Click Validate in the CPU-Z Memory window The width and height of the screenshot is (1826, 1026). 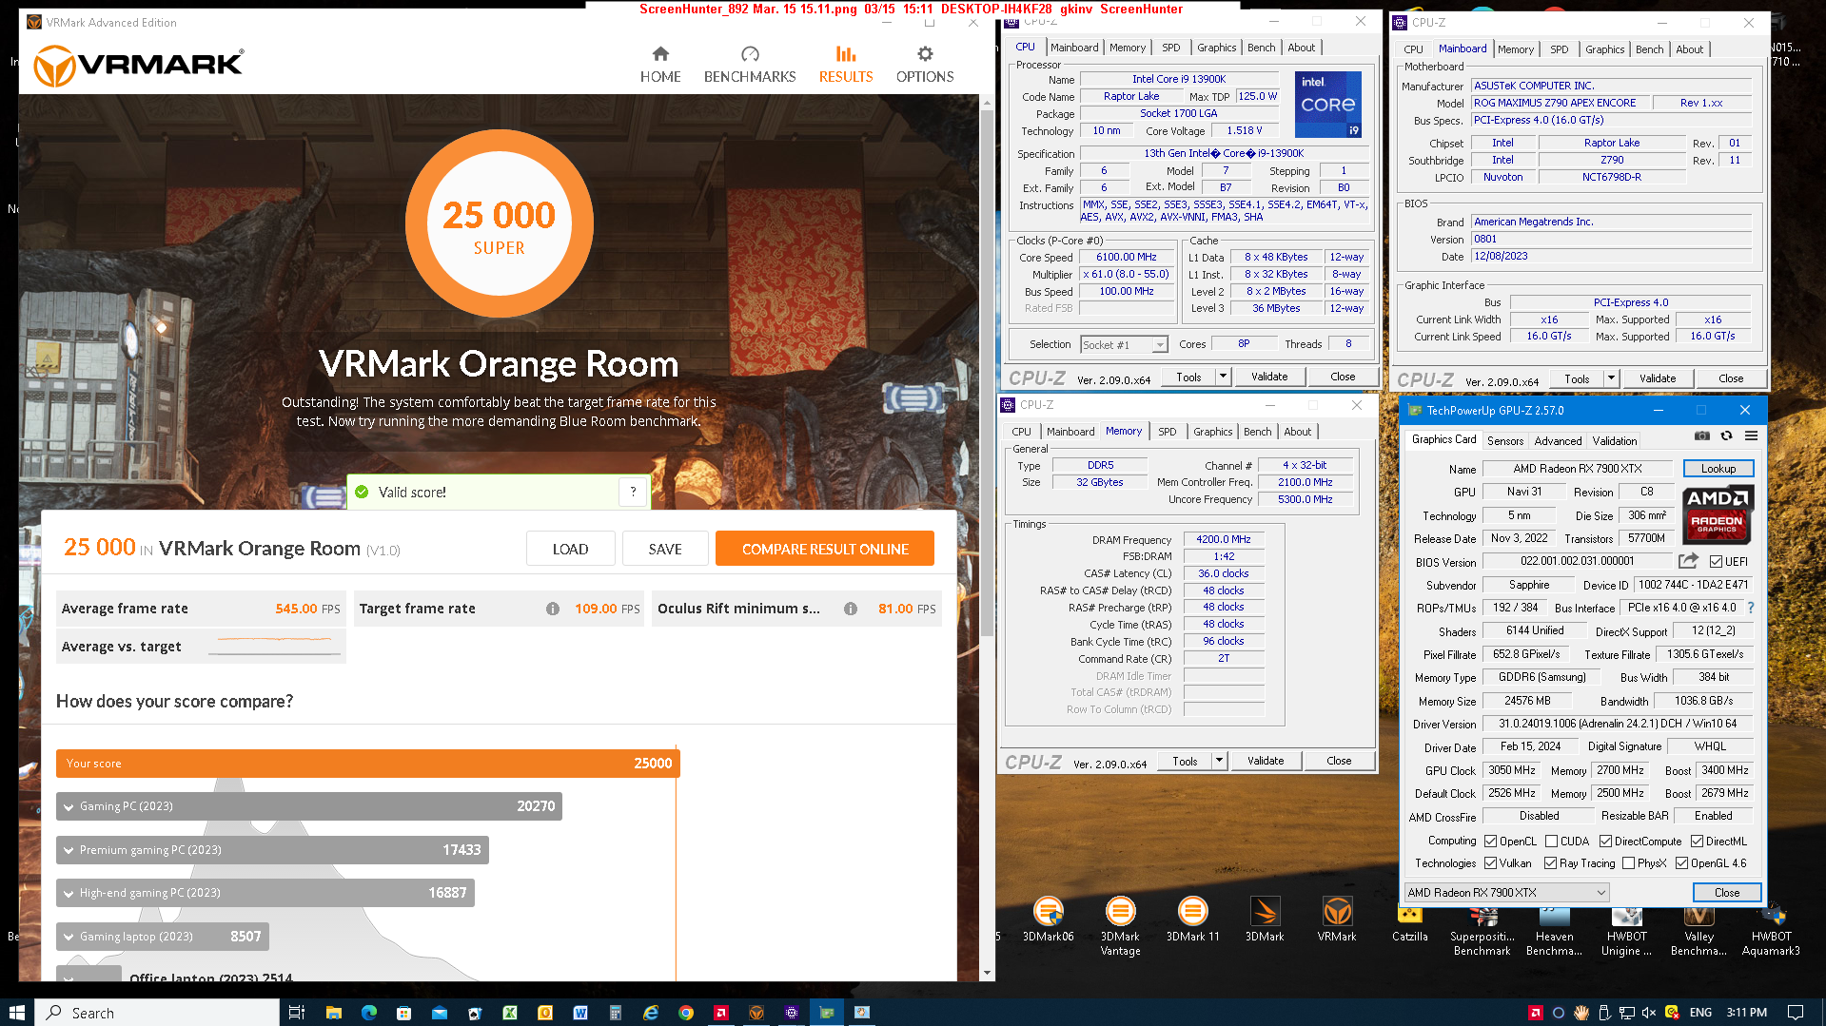[1266, 761]
